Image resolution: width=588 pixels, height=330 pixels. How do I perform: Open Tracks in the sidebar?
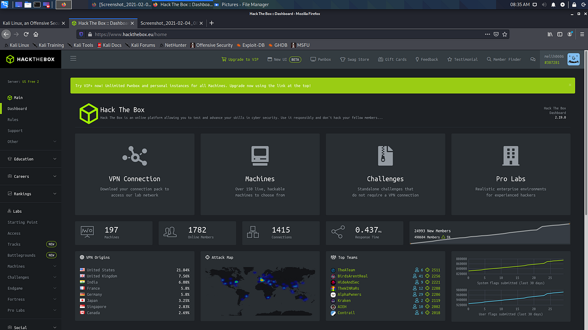(x=14, y=244)
